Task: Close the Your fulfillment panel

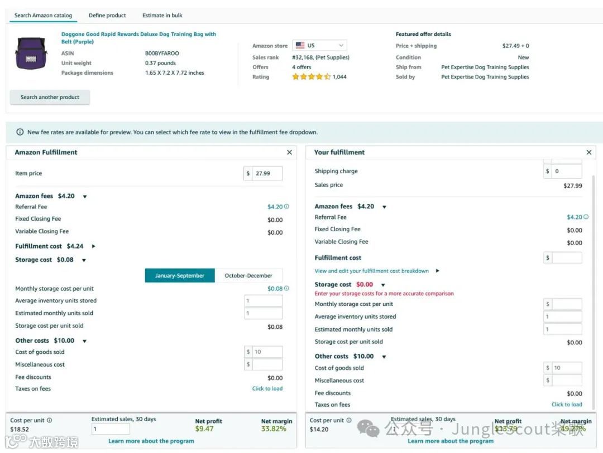Action: point(589,153)
